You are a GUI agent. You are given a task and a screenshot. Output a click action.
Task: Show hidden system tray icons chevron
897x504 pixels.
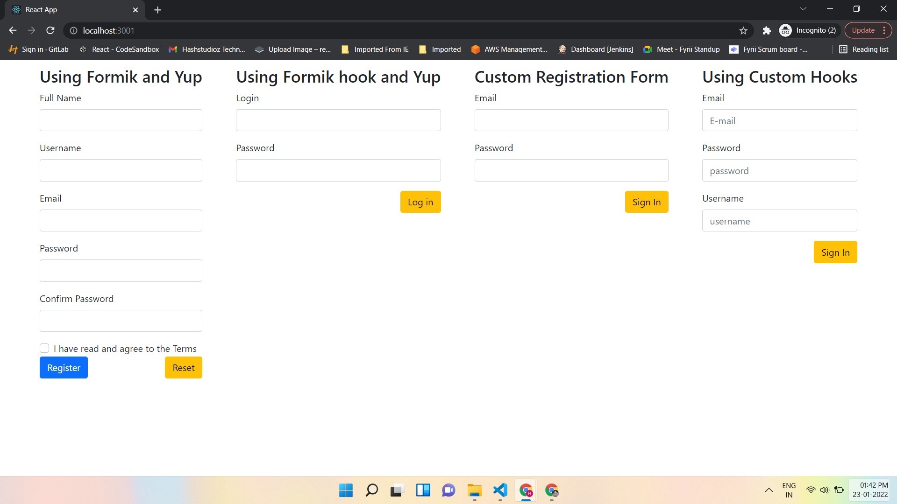(x=769, y=490)
